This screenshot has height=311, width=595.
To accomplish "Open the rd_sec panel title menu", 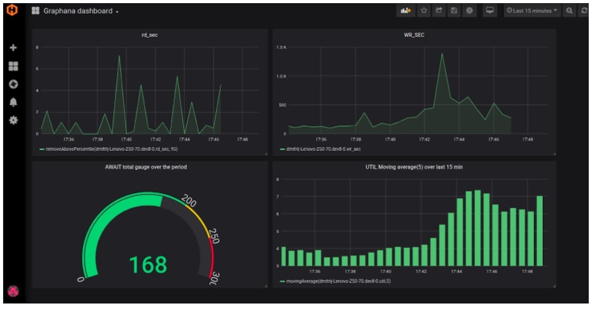I will pos(149,35).
